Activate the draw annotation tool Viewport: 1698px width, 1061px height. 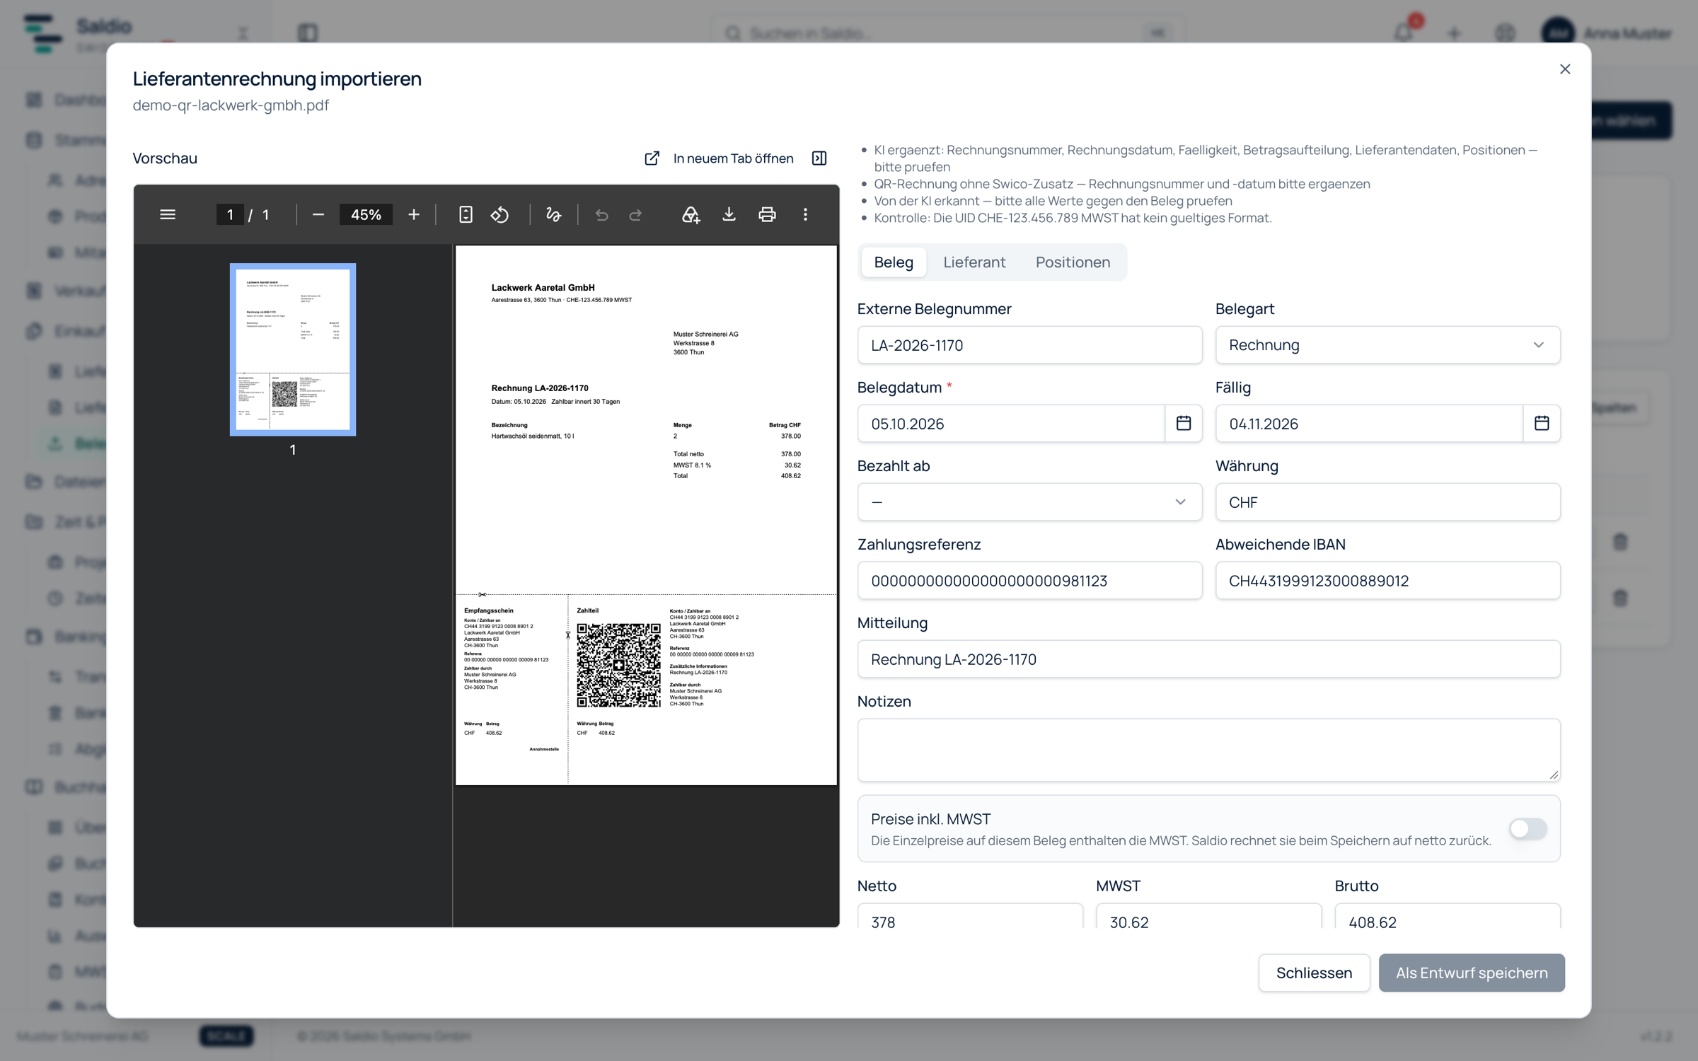[x=554, y=214]
